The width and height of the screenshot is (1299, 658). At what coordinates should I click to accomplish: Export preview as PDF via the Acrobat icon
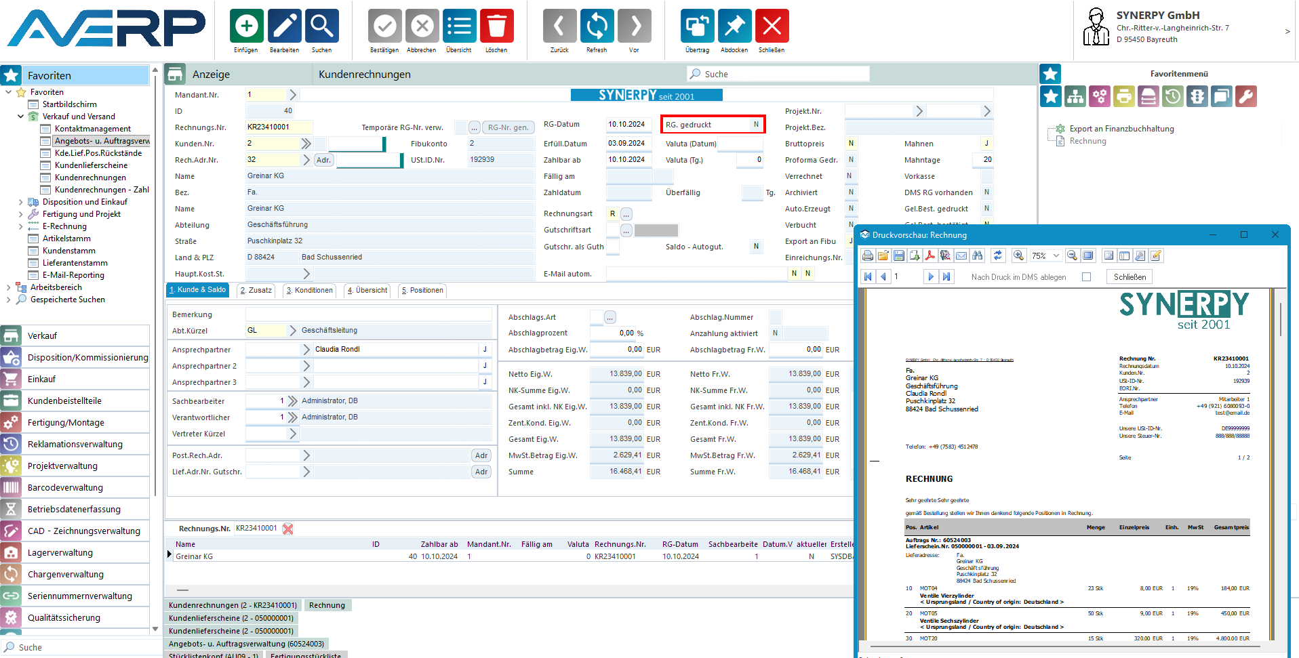(930, 255)
